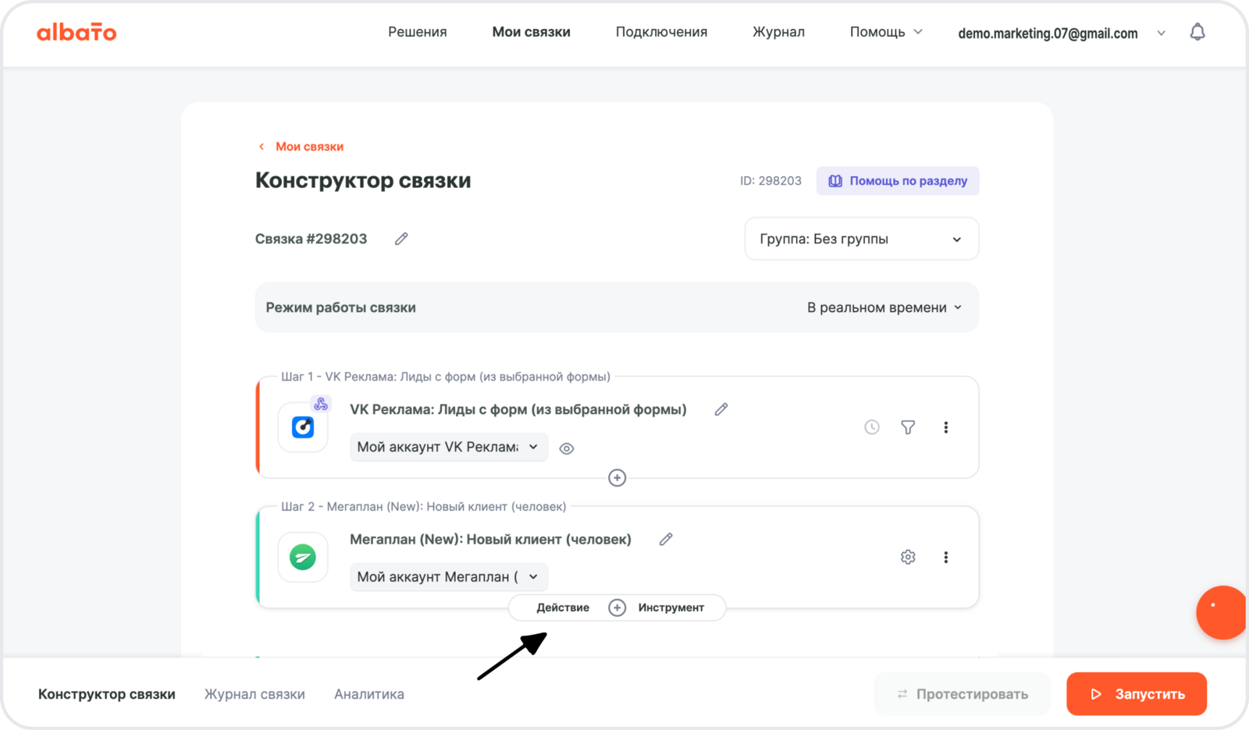Open the three-dot menu for Step 1

[x=945, y=427]
